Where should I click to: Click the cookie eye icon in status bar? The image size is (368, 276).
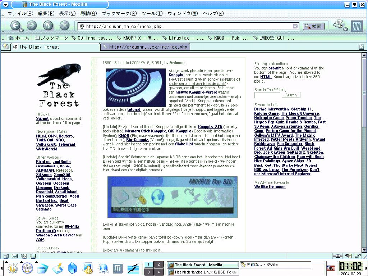click(x=348, y=256)
